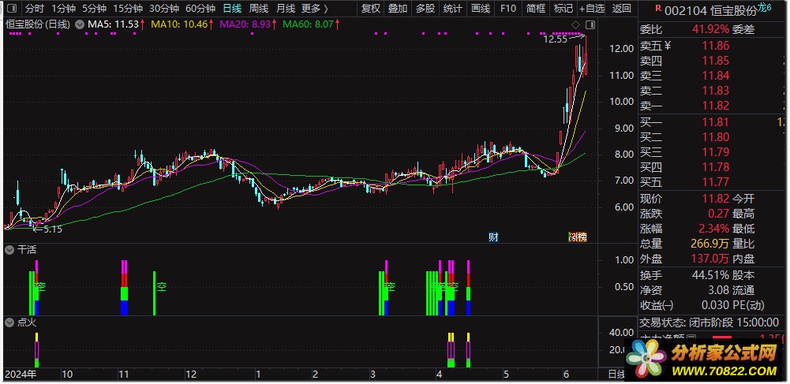Screen dimensions: 790x384
Task: Click the 榜 ranking marker on chart
Action: click(582, 237)
